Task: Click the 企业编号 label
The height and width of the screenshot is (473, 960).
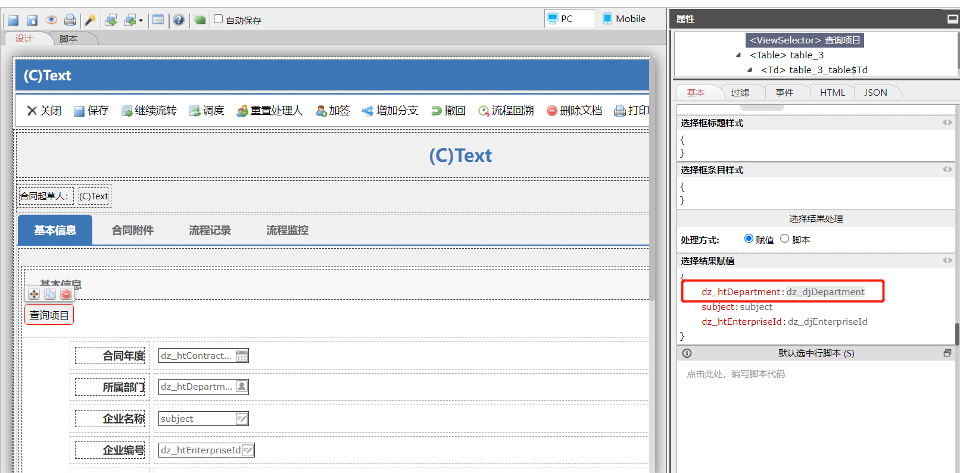Action: pos(124,450)
